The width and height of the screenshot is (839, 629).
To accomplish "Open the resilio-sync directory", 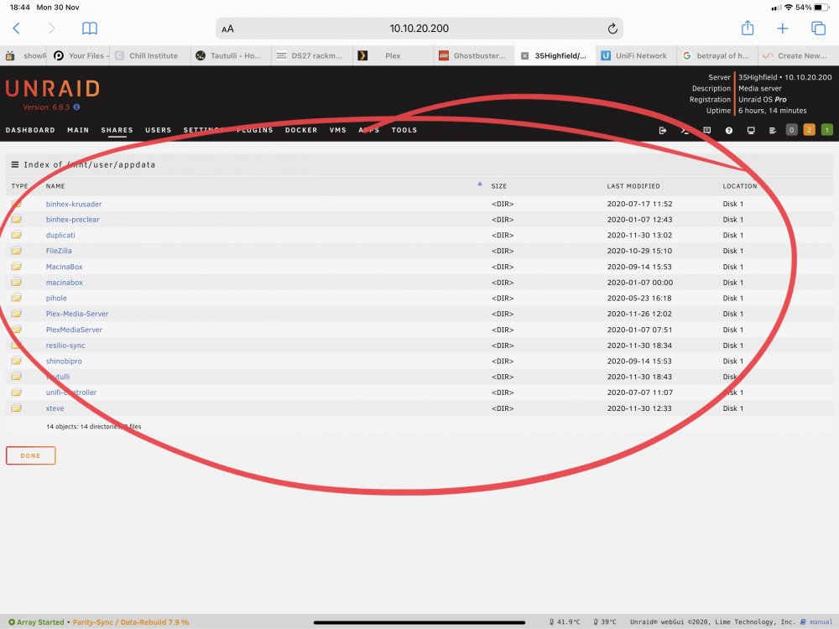I will [x=65, y=345].
